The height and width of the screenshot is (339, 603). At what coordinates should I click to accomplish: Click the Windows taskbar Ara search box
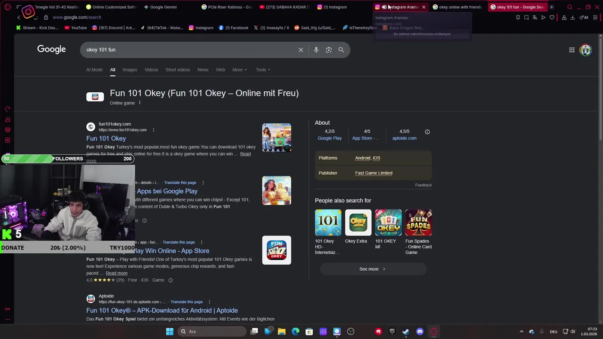[x=212, y=331]
